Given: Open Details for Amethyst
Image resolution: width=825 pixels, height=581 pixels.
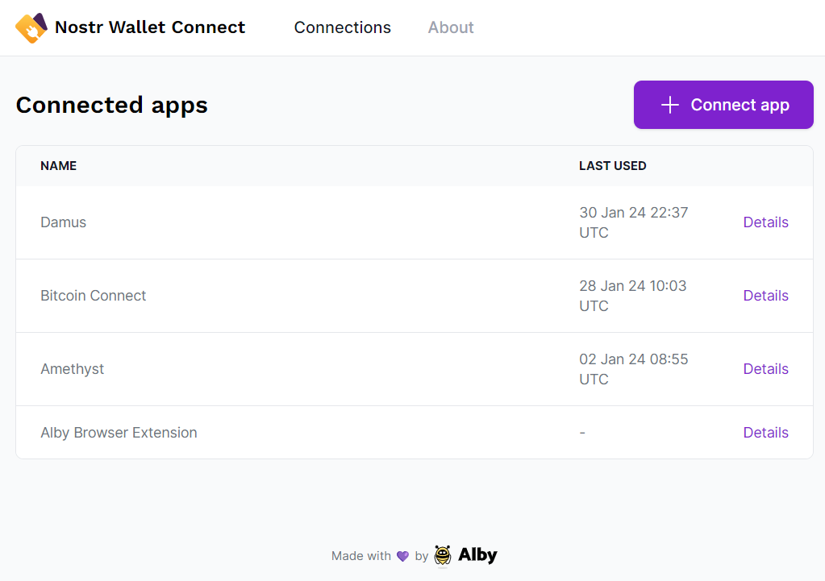Looking at the screenshot, I should tap(765, 369).
